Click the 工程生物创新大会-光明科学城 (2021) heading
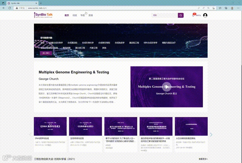This screenshot has width=242, height=163. [54, 159]
